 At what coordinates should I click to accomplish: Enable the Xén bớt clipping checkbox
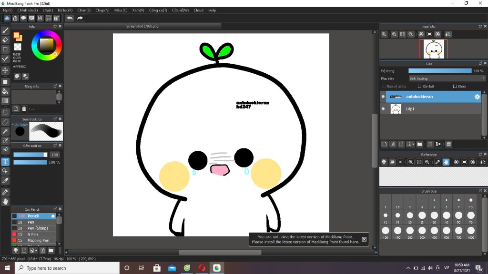(419, 87)
